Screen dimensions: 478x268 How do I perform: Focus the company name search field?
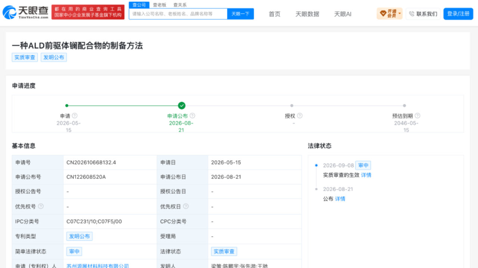tap(178, 14)
